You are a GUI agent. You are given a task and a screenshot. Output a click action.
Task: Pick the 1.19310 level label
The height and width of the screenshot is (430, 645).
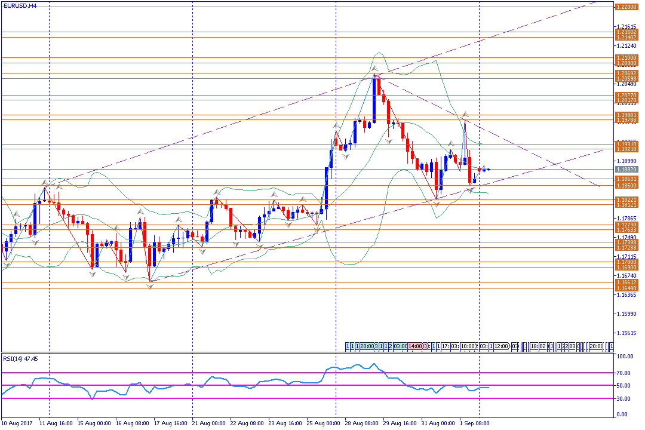click(x=627, y=144)
